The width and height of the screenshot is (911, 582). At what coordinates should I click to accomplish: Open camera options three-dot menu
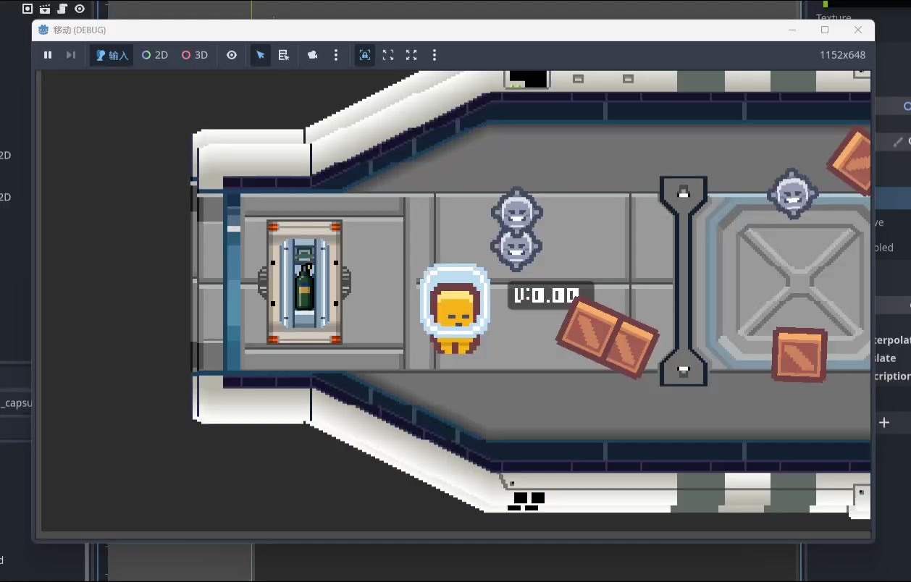click(336, 55)
